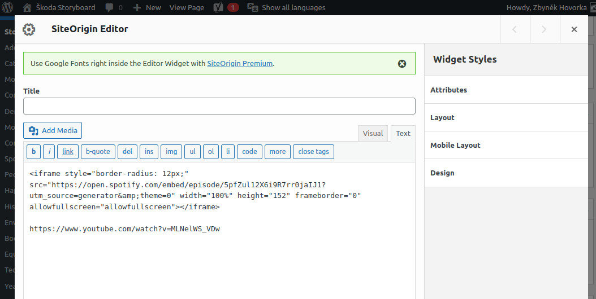This screenshot has width=596, height=299.
Task: Switch to the Text editor tab
Action: (x=403, y=134)
